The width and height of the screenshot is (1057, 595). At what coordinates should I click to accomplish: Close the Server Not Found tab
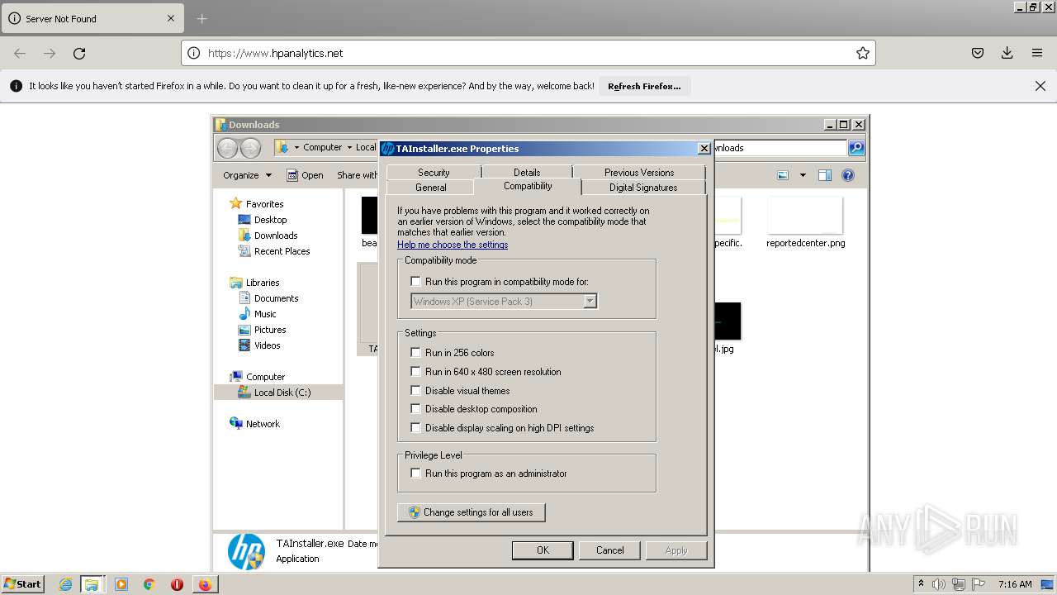(x=171, y=18)
